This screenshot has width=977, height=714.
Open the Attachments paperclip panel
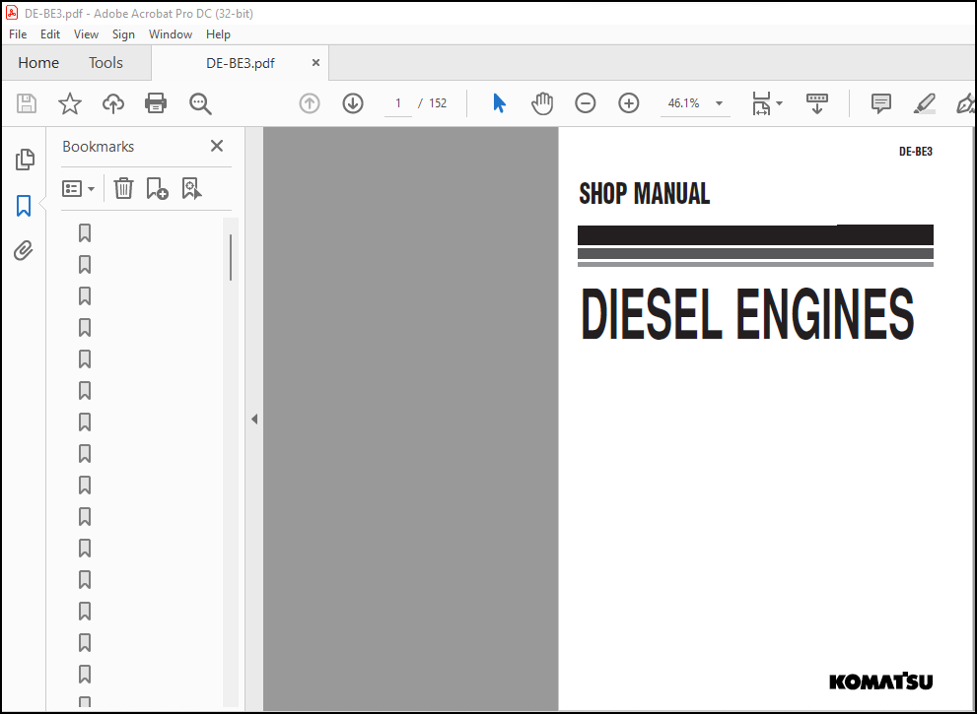click(24, 251)
